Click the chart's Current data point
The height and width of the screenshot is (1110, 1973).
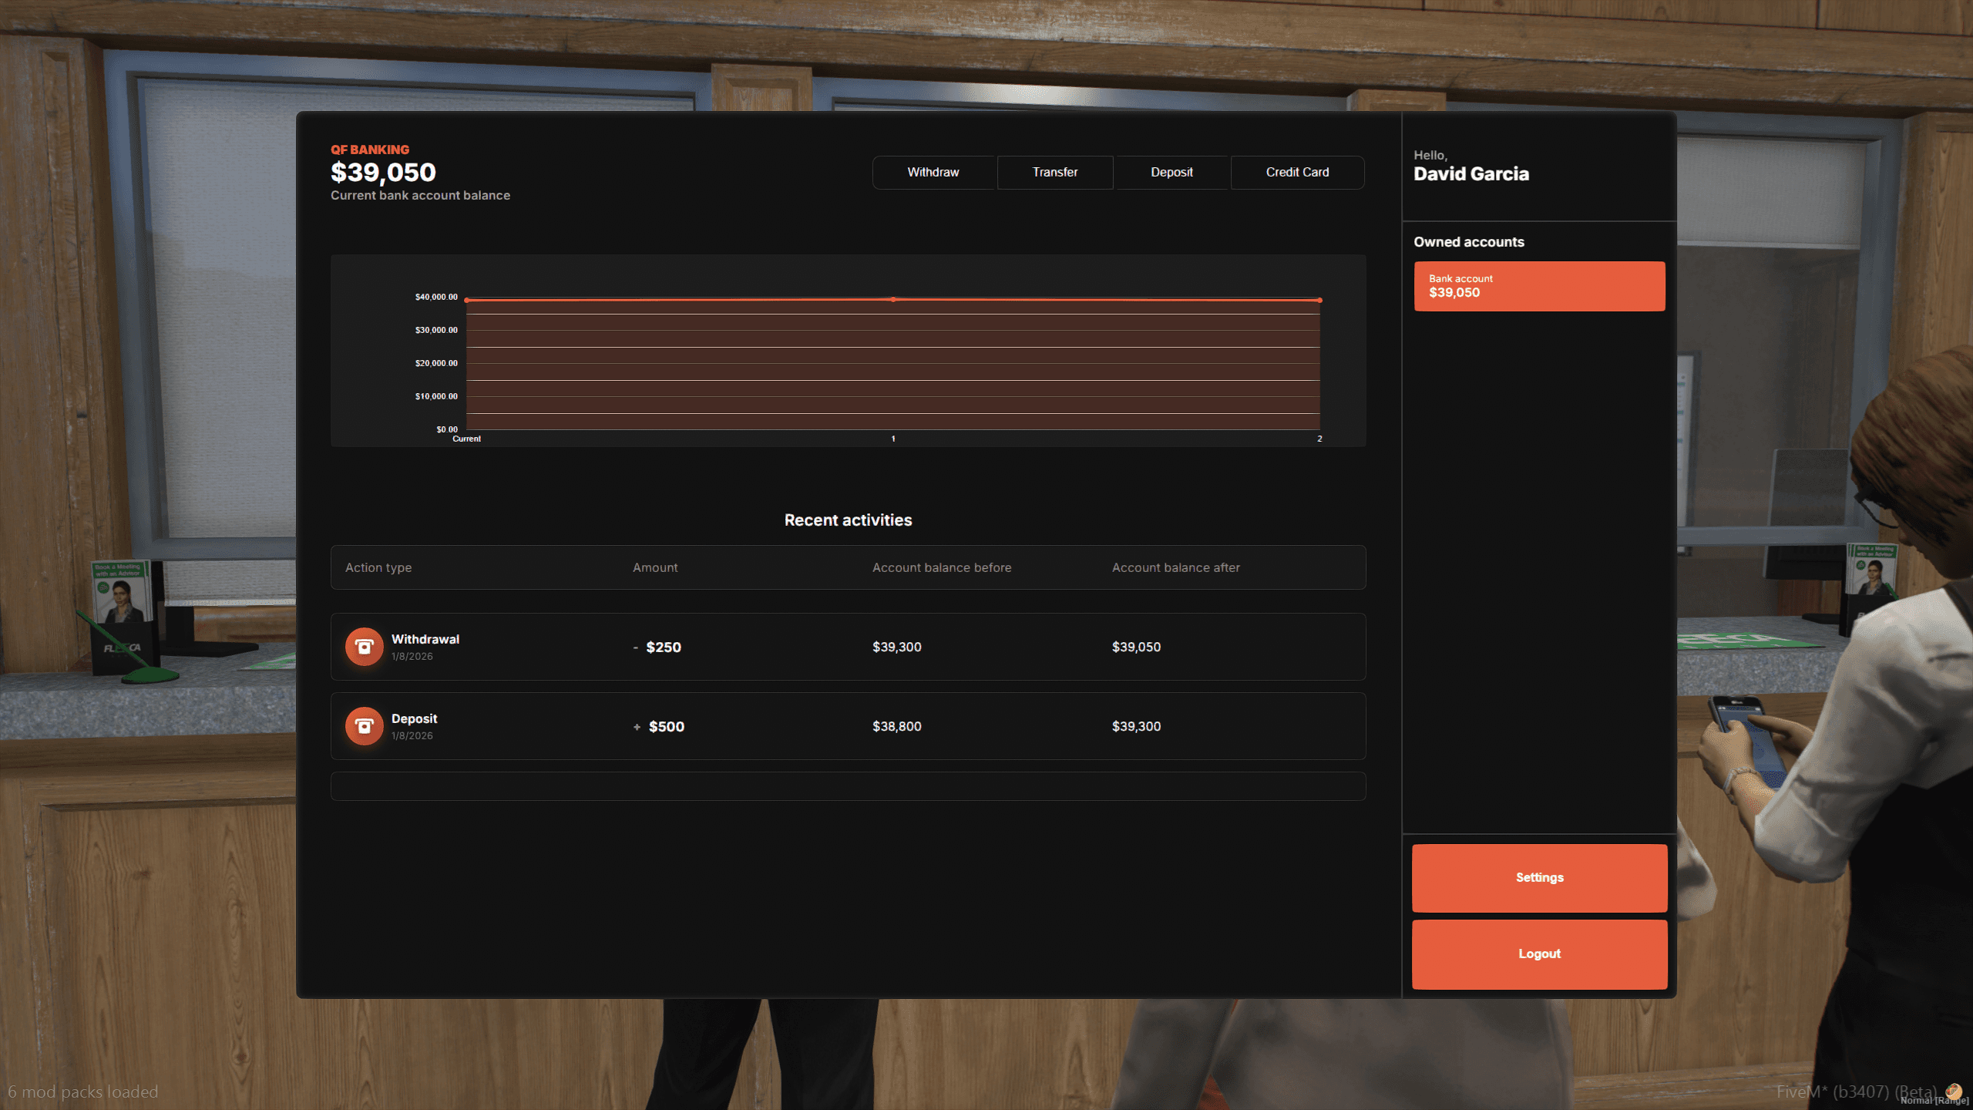pyautogui.click(x=467, y=300)
